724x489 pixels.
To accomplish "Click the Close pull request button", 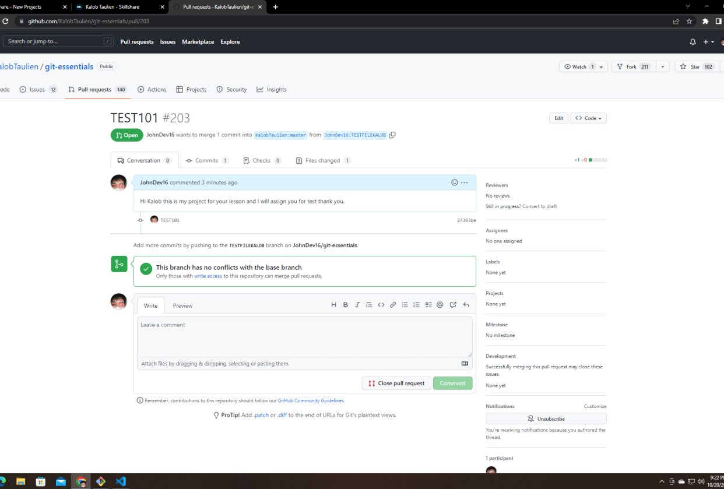I will click(x=396, y=384).
